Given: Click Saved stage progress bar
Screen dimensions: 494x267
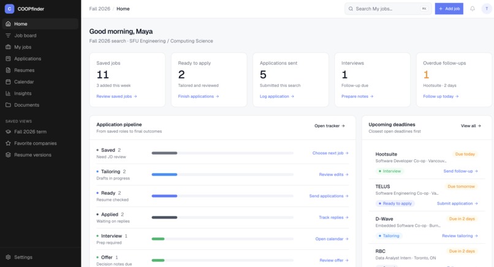Looking at the screenshot, I should point(222,153).
